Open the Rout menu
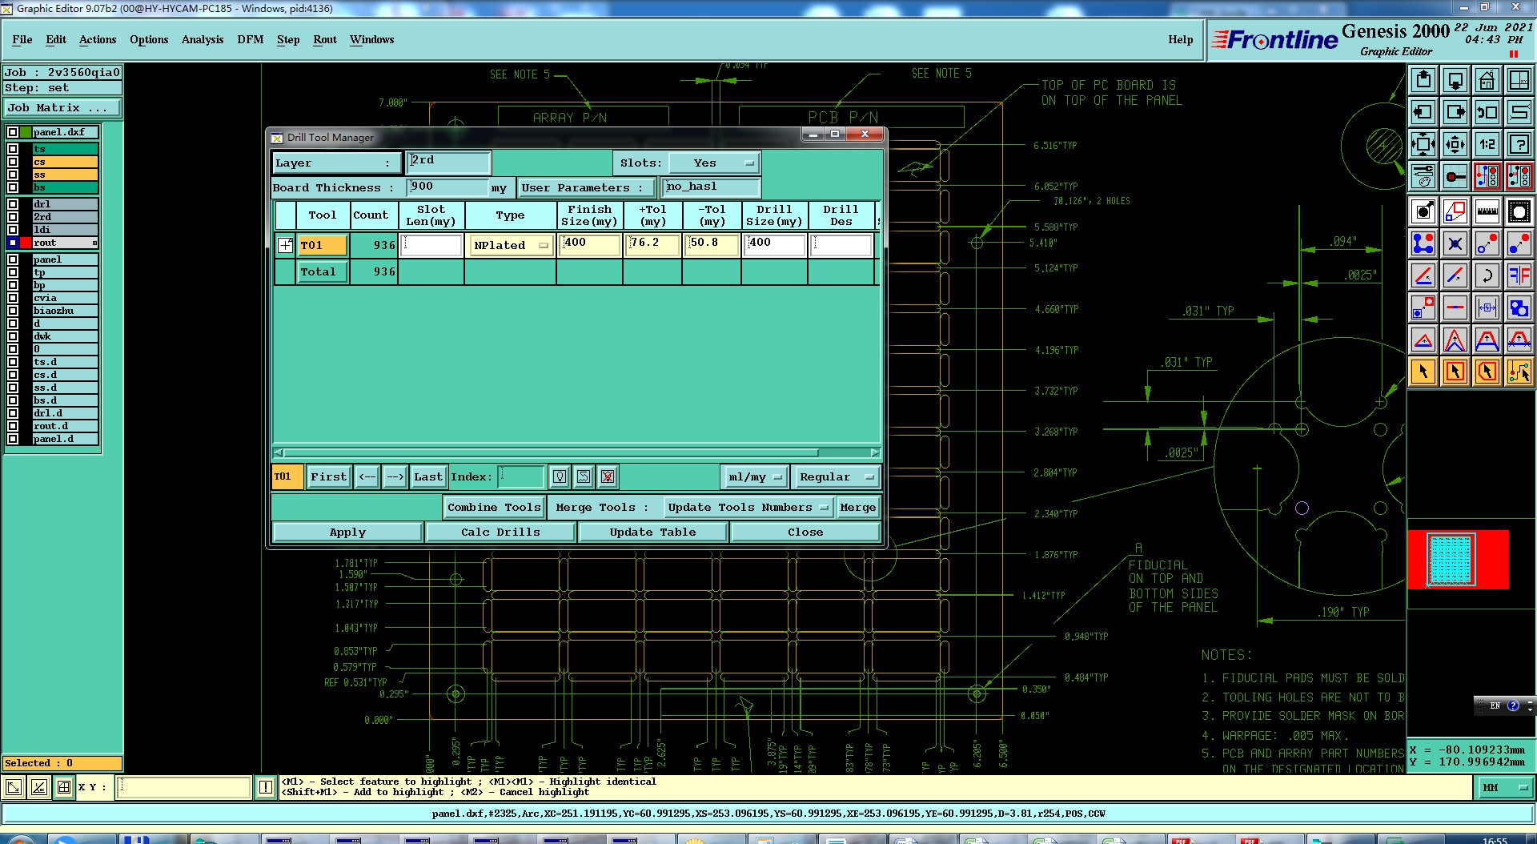Image resolution: width=1537 pixels, height=844 pixels. (x=325, y=39)
